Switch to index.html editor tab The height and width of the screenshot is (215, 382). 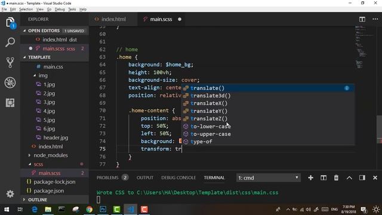click(x=113, y=19)
